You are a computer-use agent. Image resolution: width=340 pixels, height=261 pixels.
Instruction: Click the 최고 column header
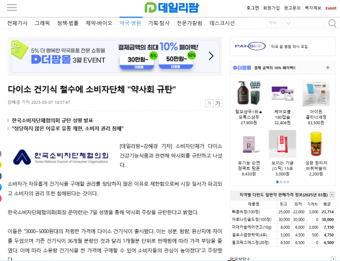click(284, 204)
